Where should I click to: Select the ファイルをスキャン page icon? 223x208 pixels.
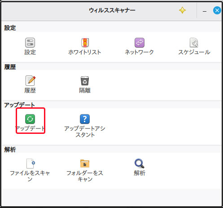[31, 164]
